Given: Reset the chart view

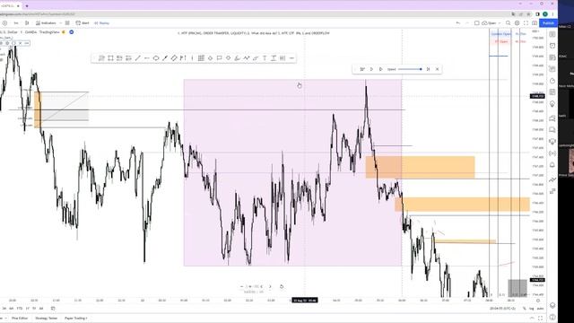Looking at the screenshot, I should coord(282,287).
